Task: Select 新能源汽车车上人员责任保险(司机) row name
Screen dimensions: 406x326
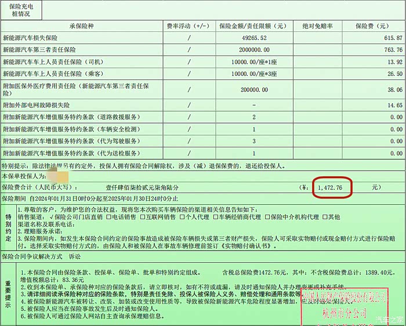Action: [53, 62]
